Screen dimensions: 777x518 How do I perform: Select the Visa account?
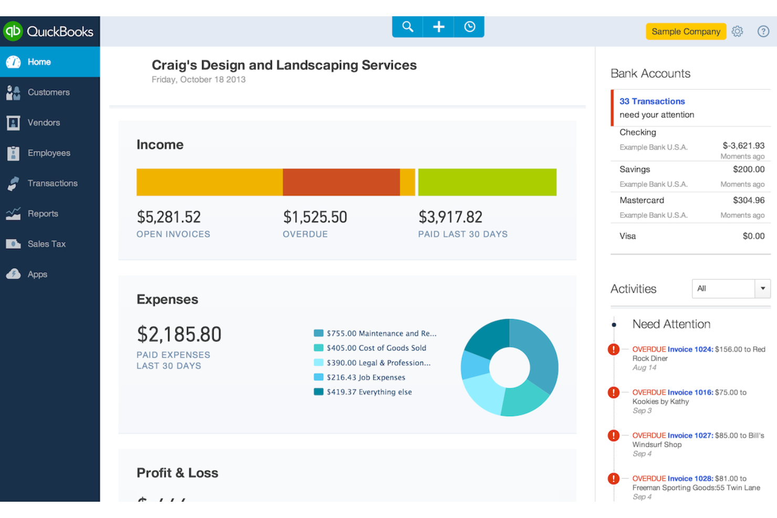[x=691, y=236]
